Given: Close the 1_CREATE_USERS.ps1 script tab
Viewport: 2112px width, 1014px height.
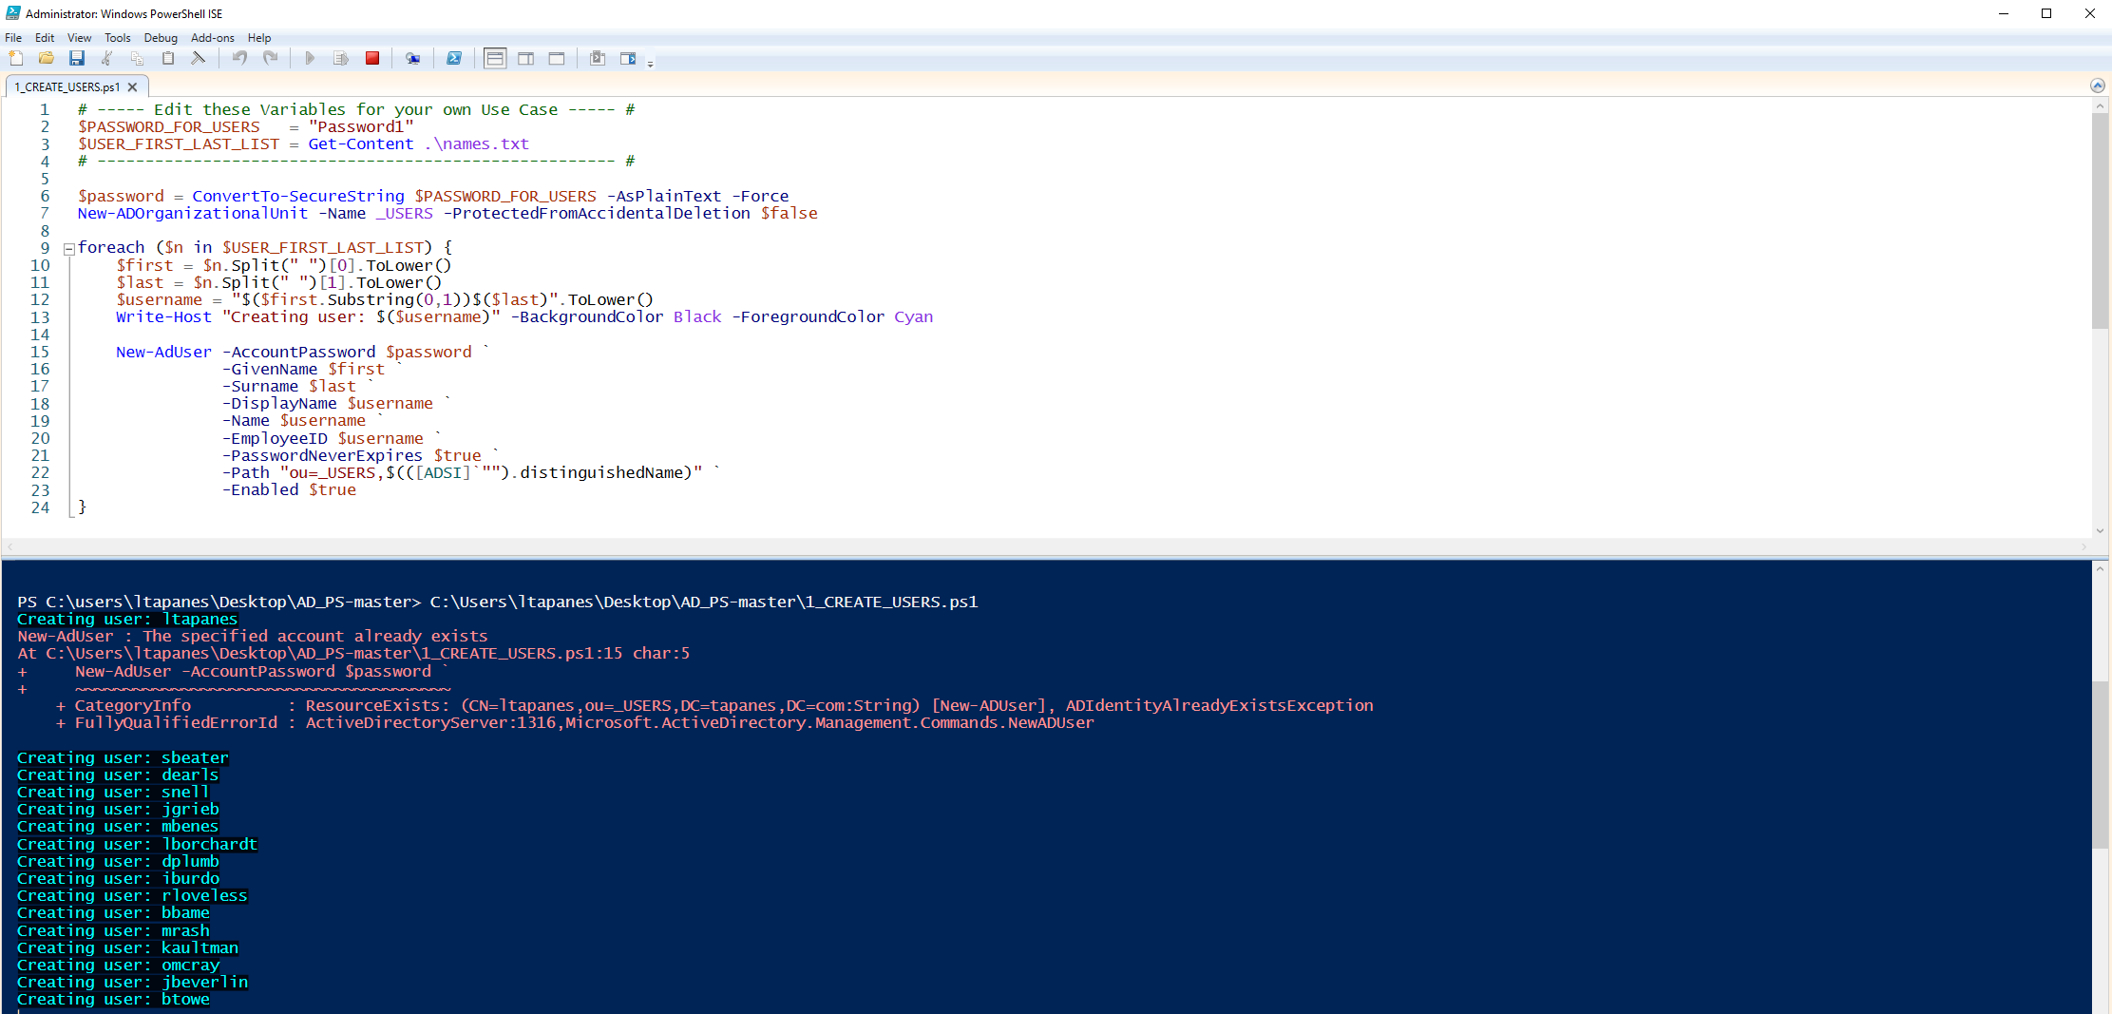Looking at the screenshot, I should (x=132, y=86).
